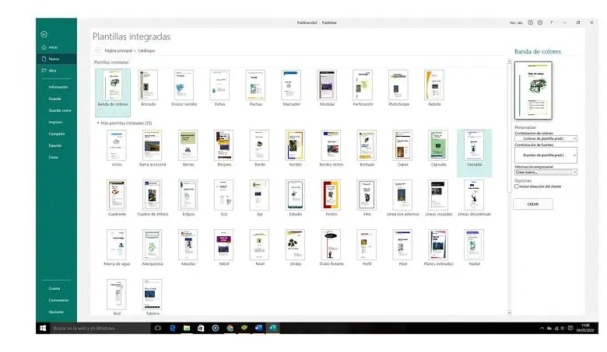Pick the Estudio template
Viewport: 607px width, 352px height.
(x=296, y=198)
